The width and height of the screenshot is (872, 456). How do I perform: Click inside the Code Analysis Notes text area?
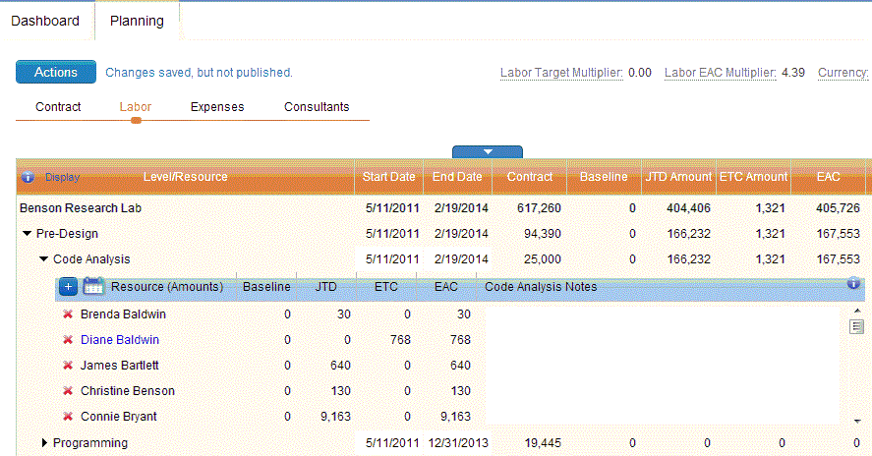point(659,364)
